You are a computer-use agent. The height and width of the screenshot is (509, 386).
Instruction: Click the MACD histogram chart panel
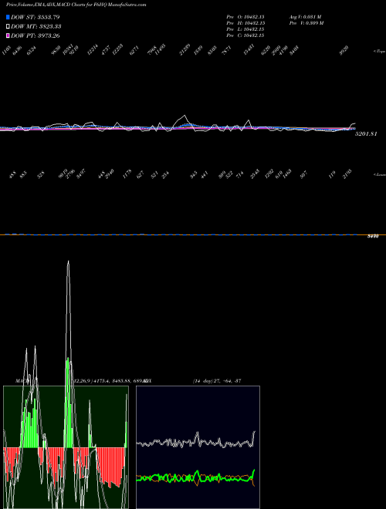click(x=66, y=447)
